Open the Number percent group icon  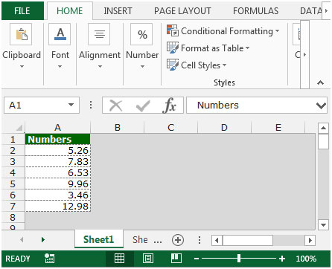tap(141, 34)
